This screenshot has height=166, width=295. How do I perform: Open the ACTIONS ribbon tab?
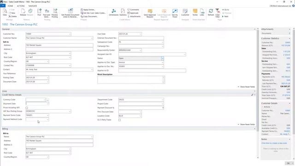click(x=21, y=6)
